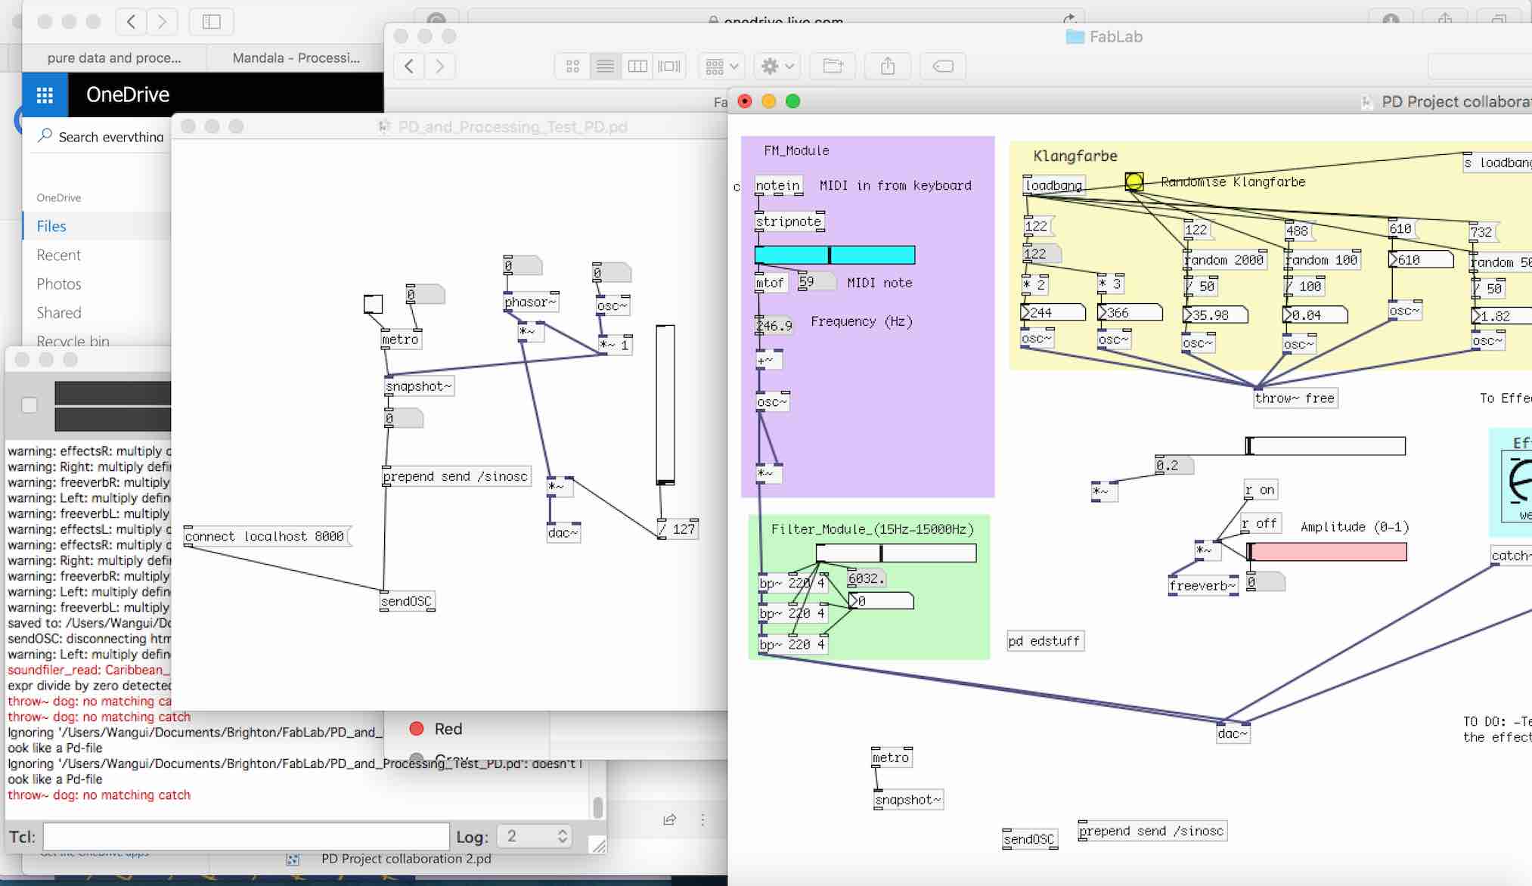Click the Finder share icon
The height and width of the screenshot is (886, 1532).
coord(888,67)
